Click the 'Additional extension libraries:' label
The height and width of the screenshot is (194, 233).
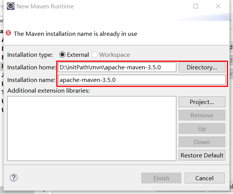tap(49, 91)
